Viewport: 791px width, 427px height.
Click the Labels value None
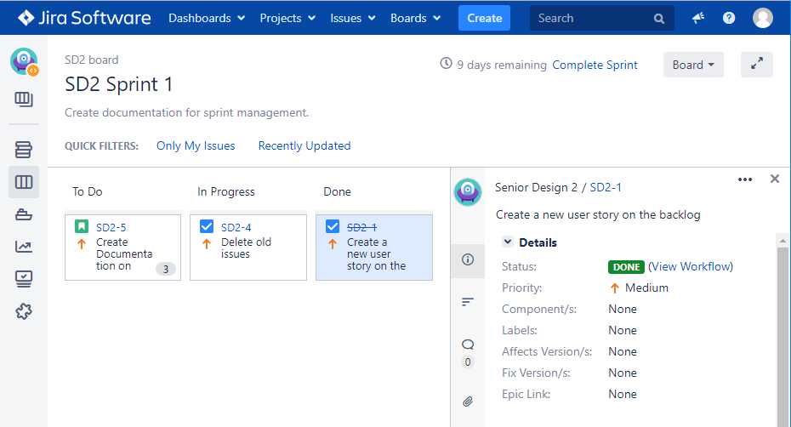623,330
